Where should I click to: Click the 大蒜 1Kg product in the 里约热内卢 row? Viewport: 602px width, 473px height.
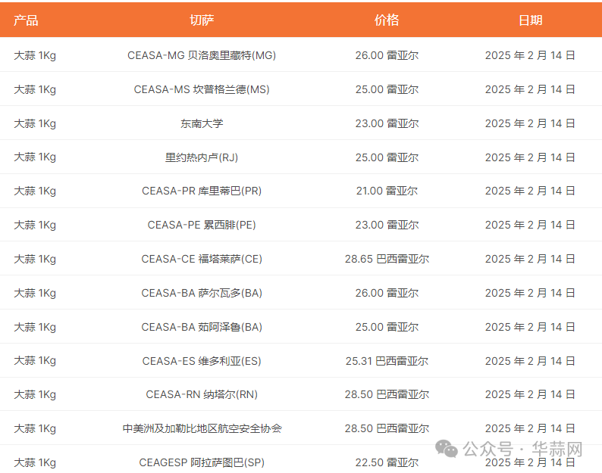point(35,157)
